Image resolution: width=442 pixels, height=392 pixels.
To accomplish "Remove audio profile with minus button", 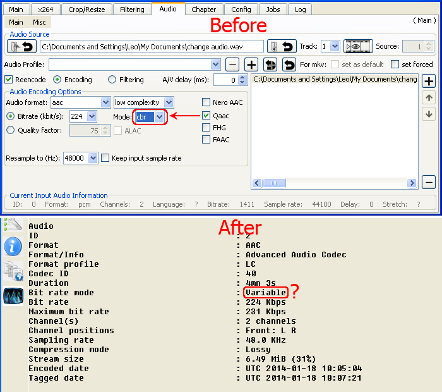I will point(232,64).
